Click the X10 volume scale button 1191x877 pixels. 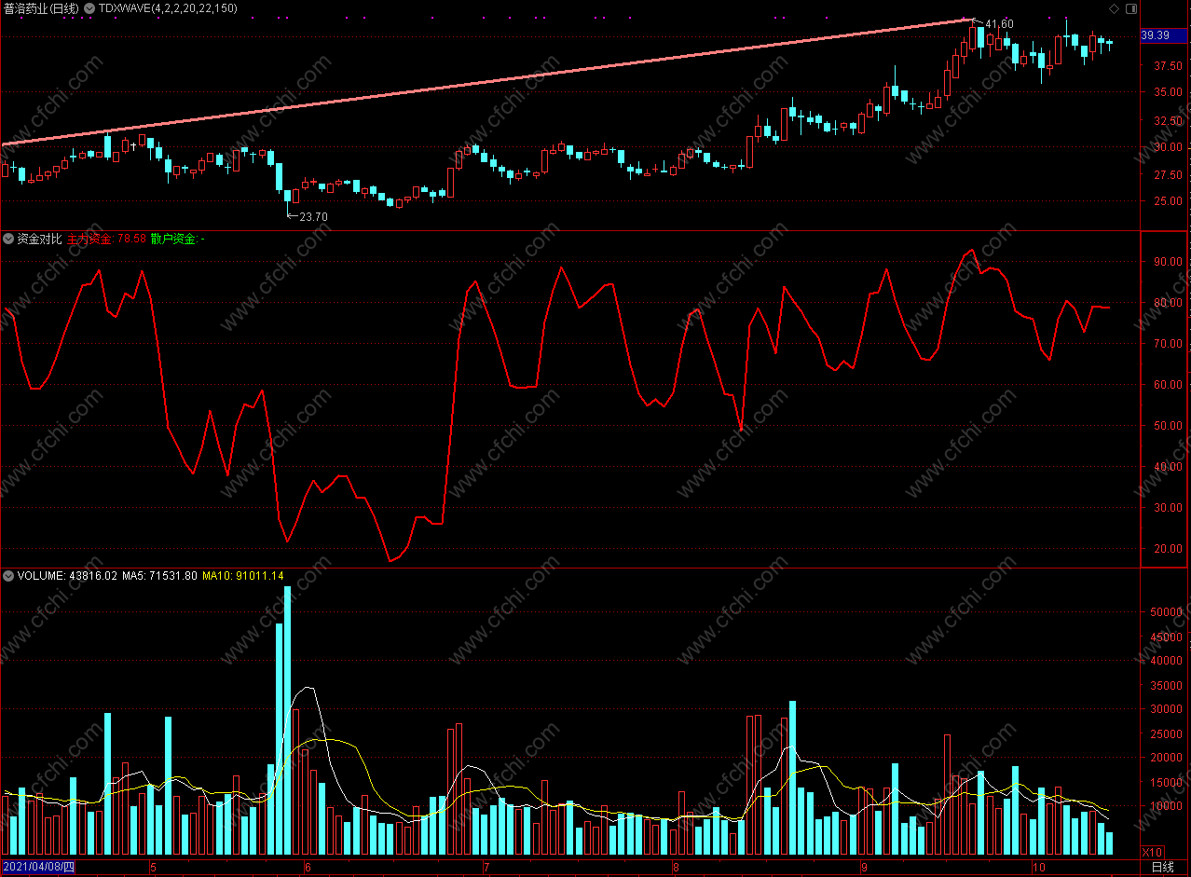click(x=1153, y=852)
